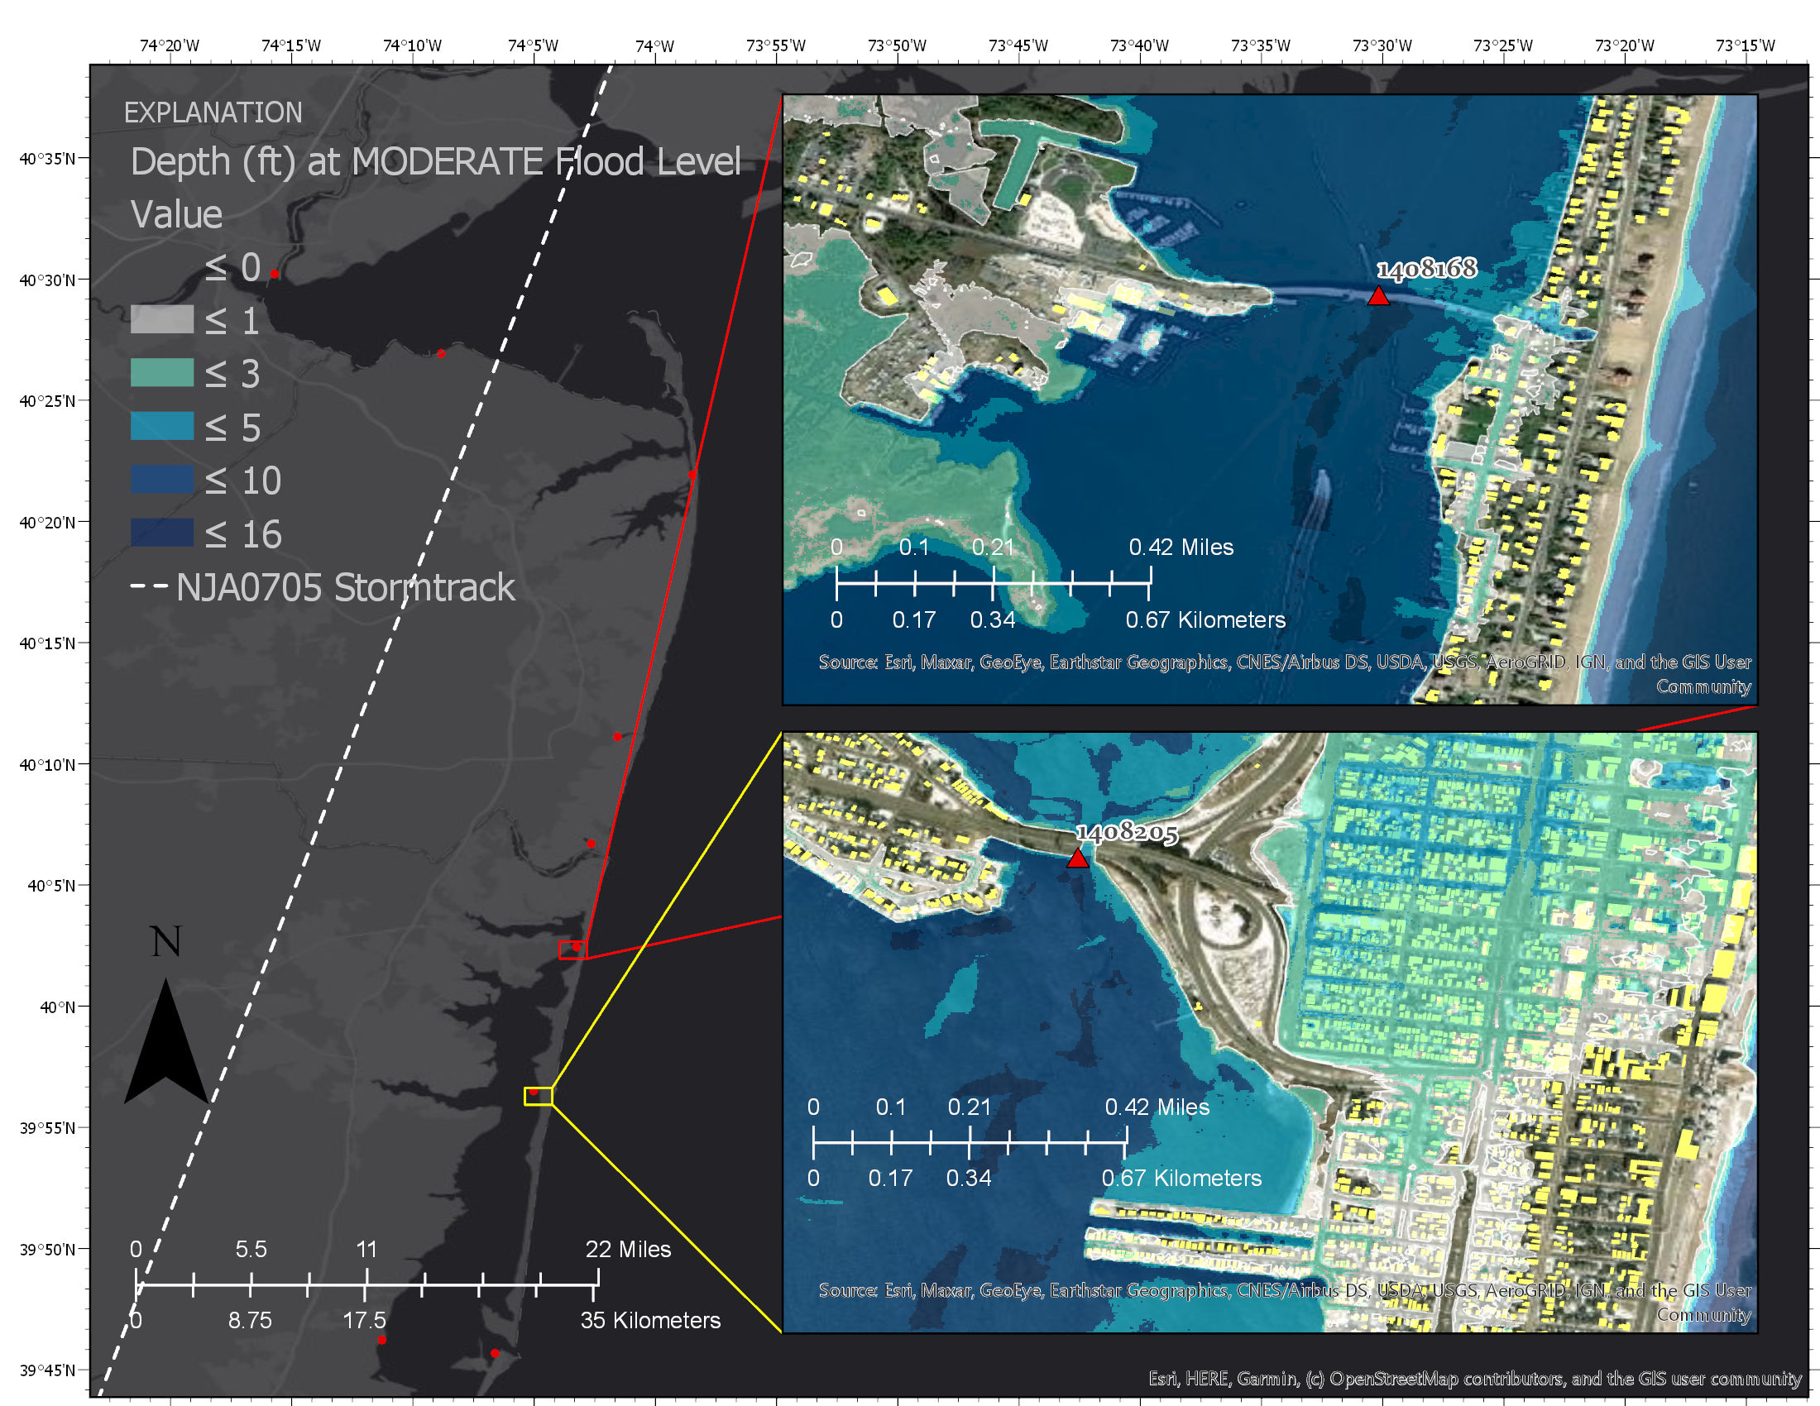Click the 0.42 Miles label in upper inset
Viewport: 1820px width, 1406px height.
1180,548
